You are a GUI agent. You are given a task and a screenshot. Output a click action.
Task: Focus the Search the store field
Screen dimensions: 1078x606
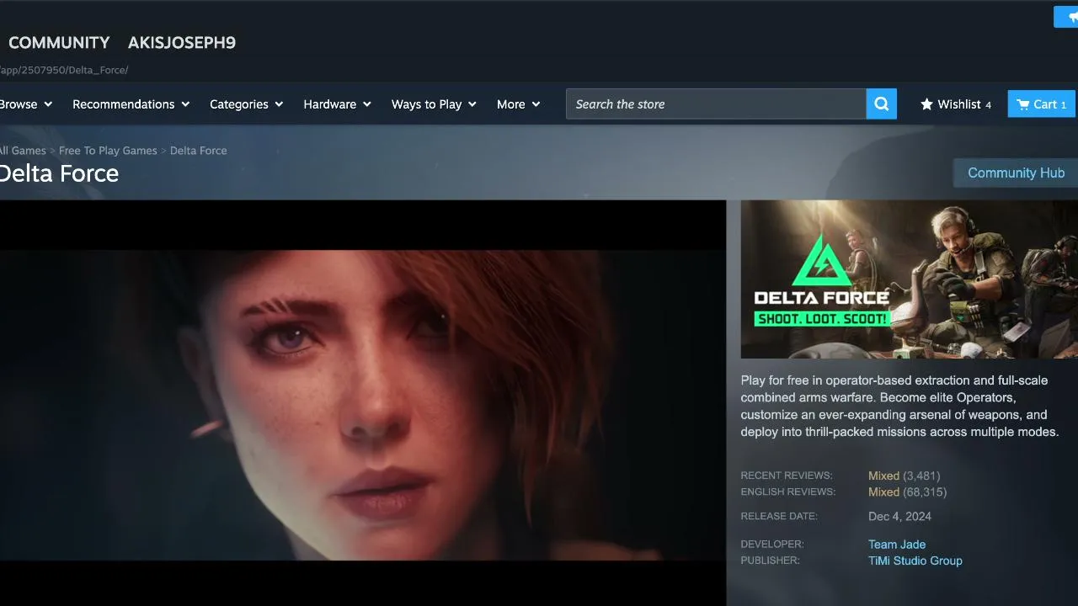click(x=716, y=104)
